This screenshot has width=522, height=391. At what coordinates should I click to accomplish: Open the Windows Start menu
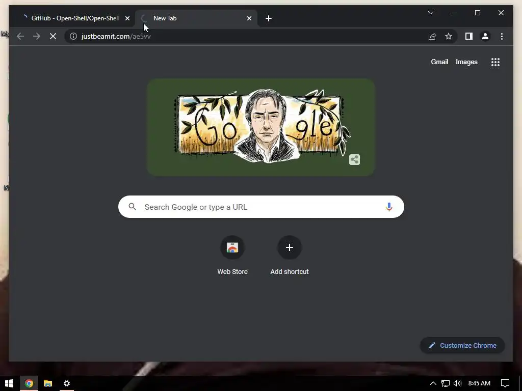pyautogui.click(x=9, y=383)
